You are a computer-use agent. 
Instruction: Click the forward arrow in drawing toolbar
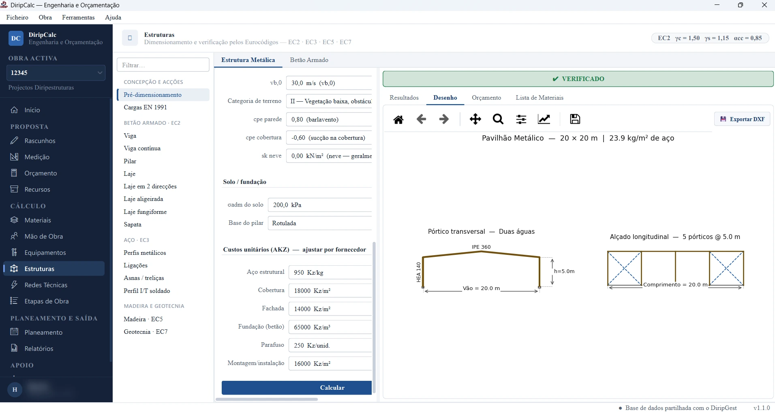444,119
